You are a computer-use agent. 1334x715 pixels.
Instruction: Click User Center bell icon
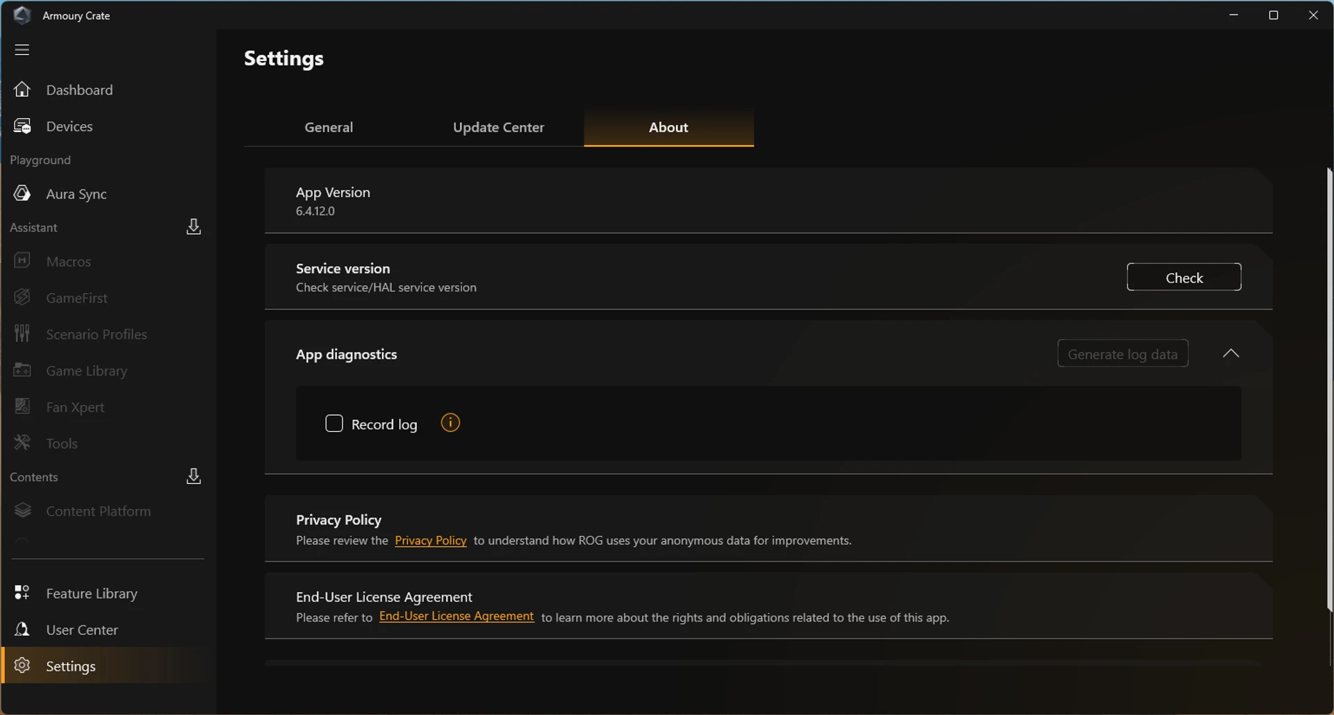pyautogui.click(x=22, y=630)
